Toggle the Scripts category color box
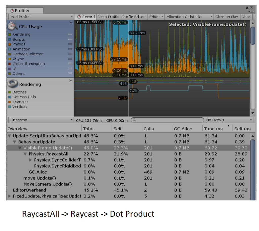The image size is (259, 231). point(9,39)
